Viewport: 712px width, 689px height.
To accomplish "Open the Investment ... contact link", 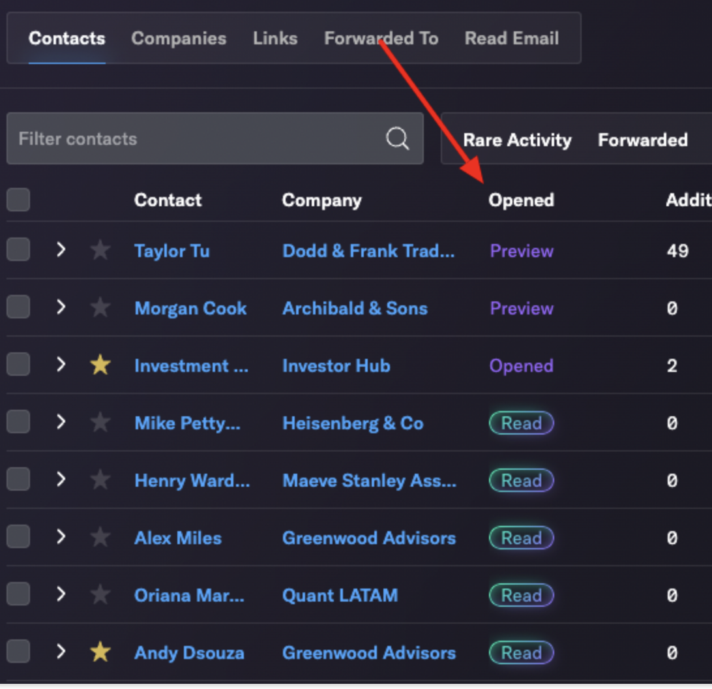I will (192, 366).
